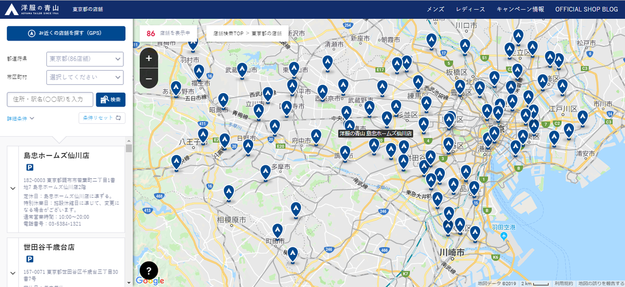
Task: Select the store pin on 武蔵村山市 label
Action: (242, 71)
